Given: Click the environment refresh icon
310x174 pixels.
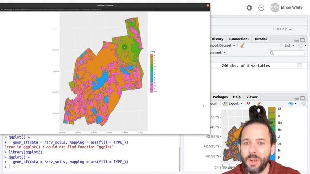Looking at the screenshot, I should pyautogui.click(x=301, y=45).
